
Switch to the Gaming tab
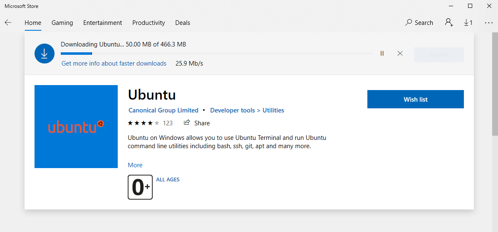point(62,23)
